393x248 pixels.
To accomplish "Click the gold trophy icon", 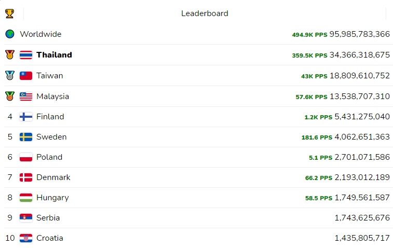I will (x=9, y=13).
